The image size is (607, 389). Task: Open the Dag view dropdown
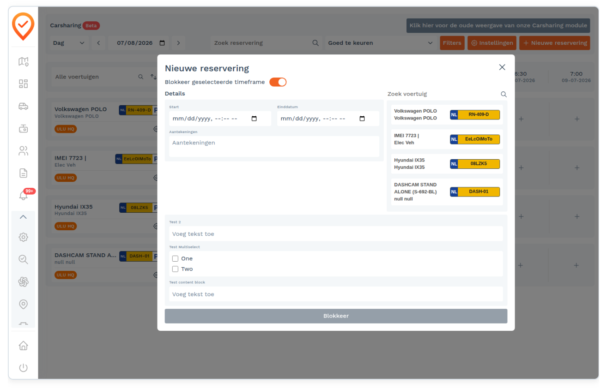point(69,43)
